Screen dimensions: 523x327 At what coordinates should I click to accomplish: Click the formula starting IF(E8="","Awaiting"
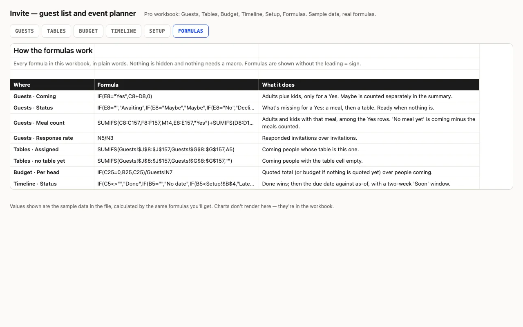(177, 108)
